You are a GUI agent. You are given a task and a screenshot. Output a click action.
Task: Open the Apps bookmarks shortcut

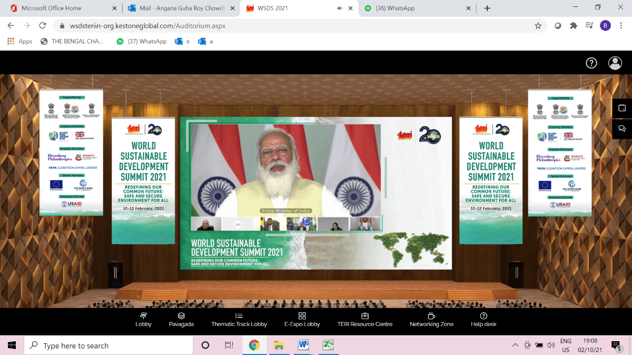pyautogui.click(x=20, y=41)
